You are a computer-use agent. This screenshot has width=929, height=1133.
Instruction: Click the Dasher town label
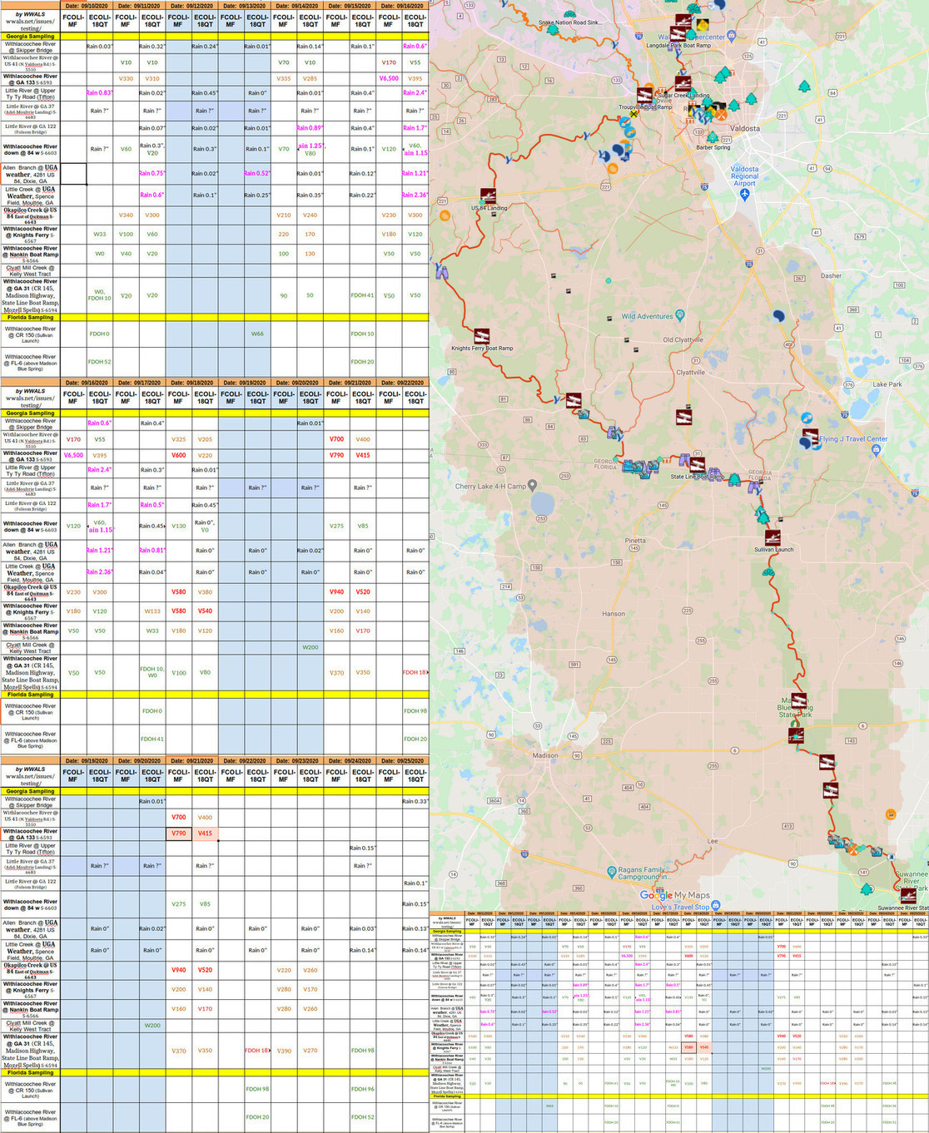(831, 275)
